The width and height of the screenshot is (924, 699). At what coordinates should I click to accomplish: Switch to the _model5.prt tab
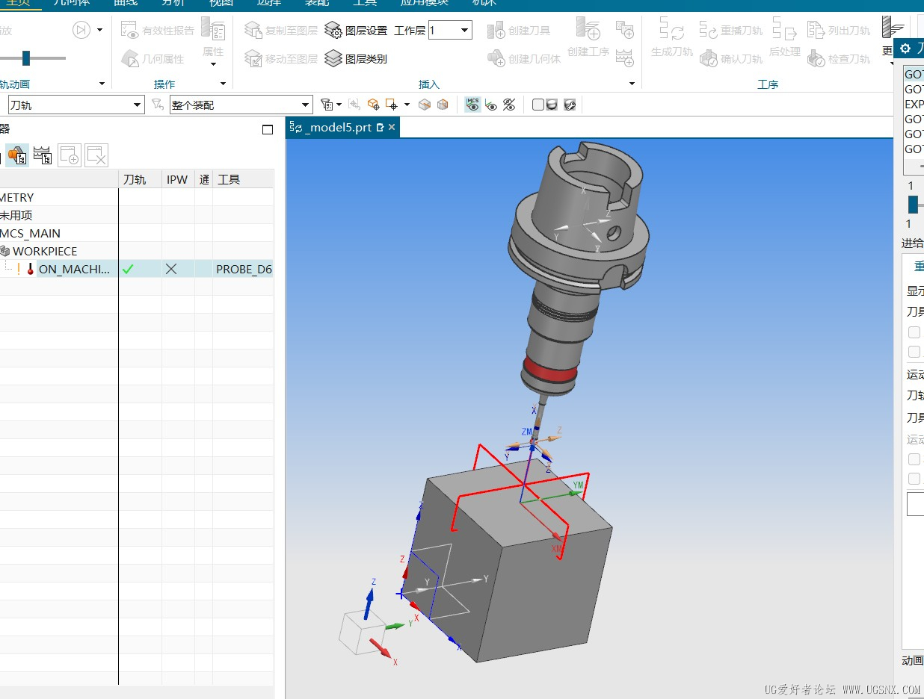tap(337, 128)
